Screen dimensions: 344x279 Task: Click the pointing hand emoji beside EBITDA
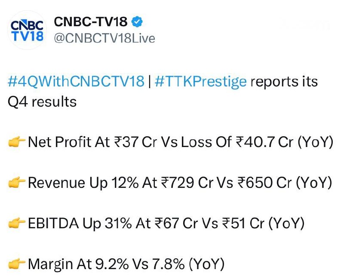pyautogui.click(x=17, y=223)
